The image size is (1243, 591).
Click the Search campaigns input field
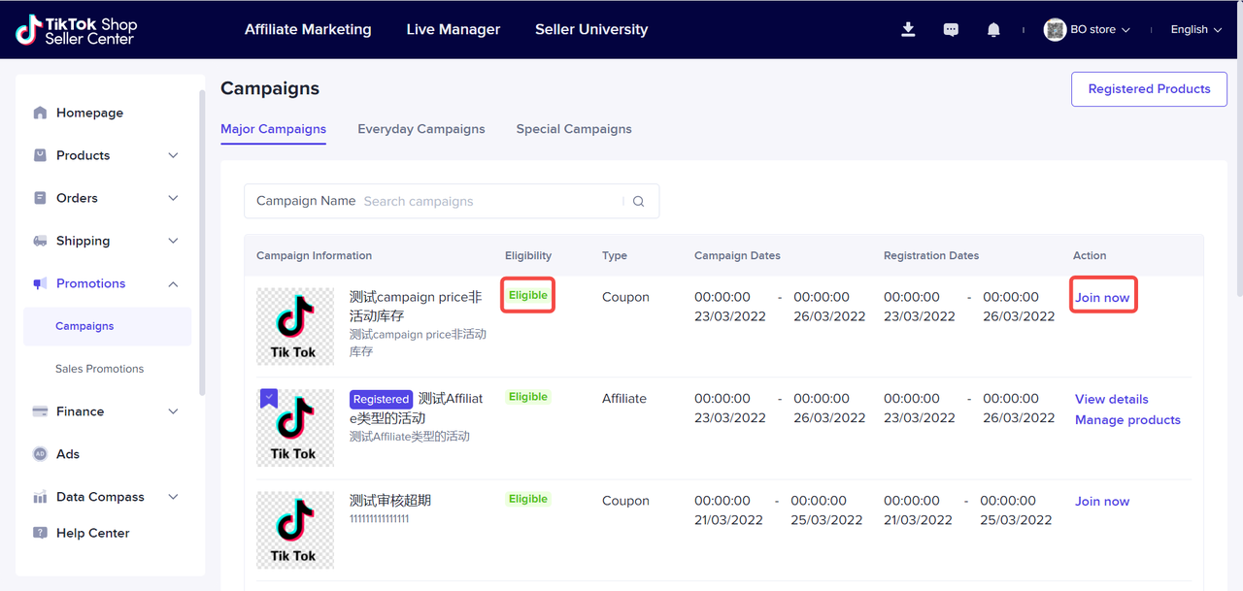(x=490, y=202)
